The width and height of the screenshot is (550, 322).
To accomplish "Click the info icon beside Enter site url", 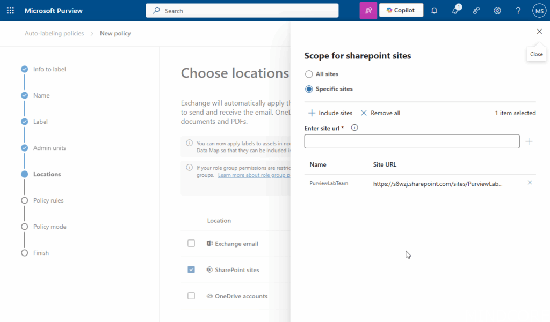I will (354, 128).
